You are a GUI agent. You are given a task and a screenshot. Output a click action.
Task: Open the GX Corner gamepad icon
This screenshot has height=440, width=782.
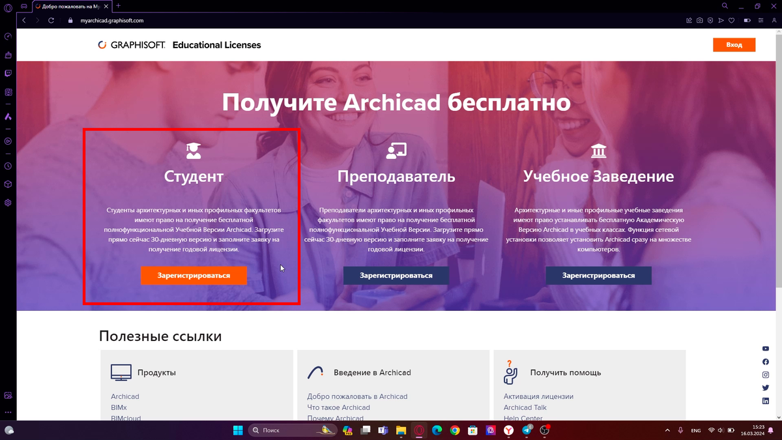pyautogui.click(x=24, y=6)
